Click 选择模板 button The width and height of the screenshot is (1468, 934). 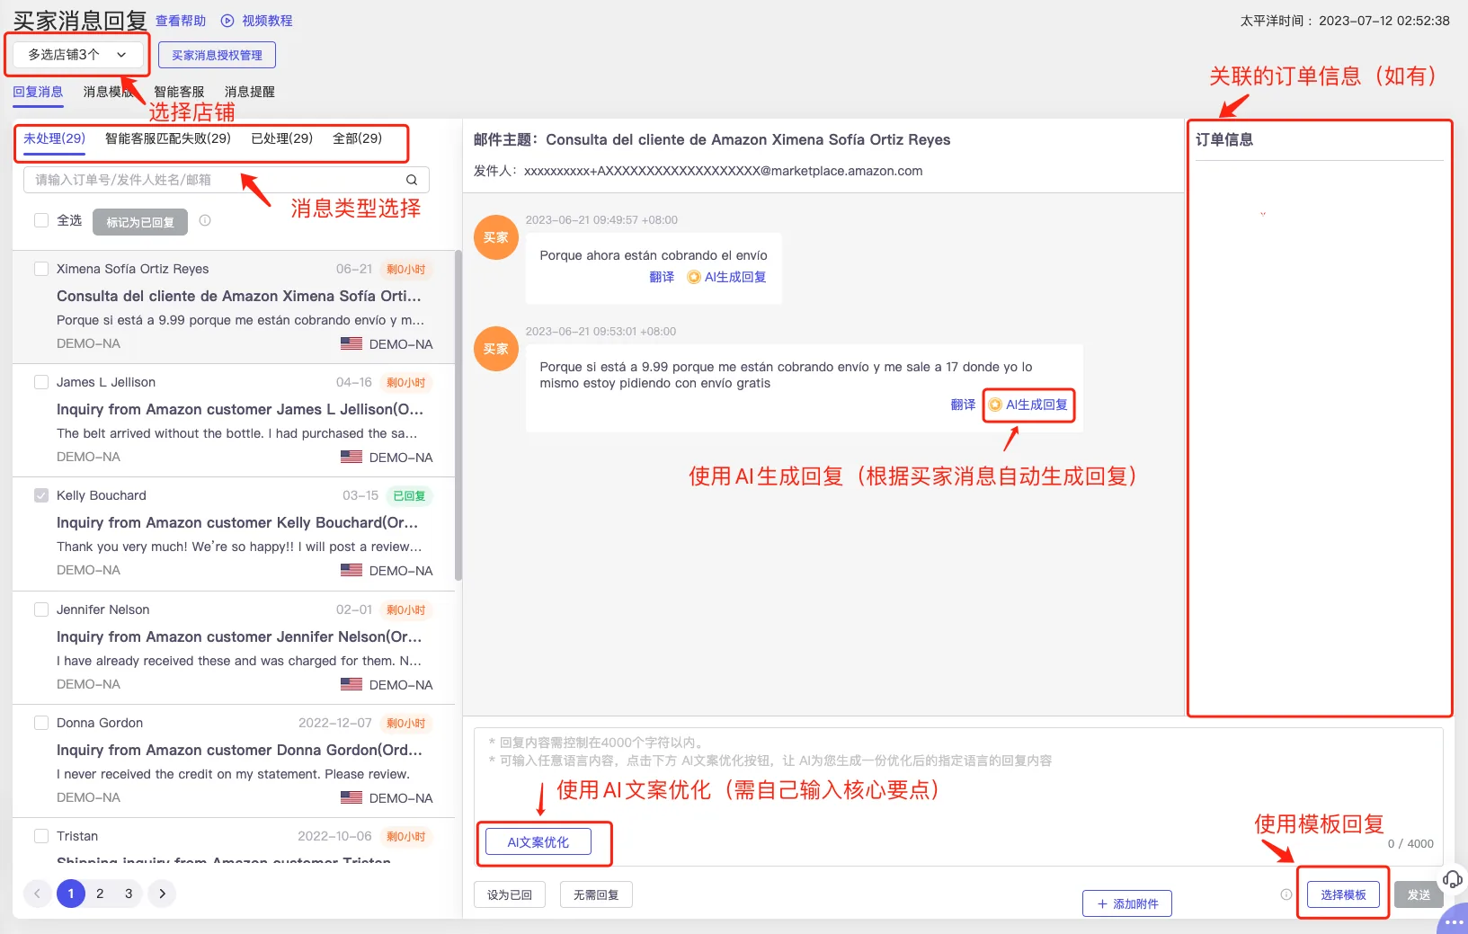(1343, 894)
